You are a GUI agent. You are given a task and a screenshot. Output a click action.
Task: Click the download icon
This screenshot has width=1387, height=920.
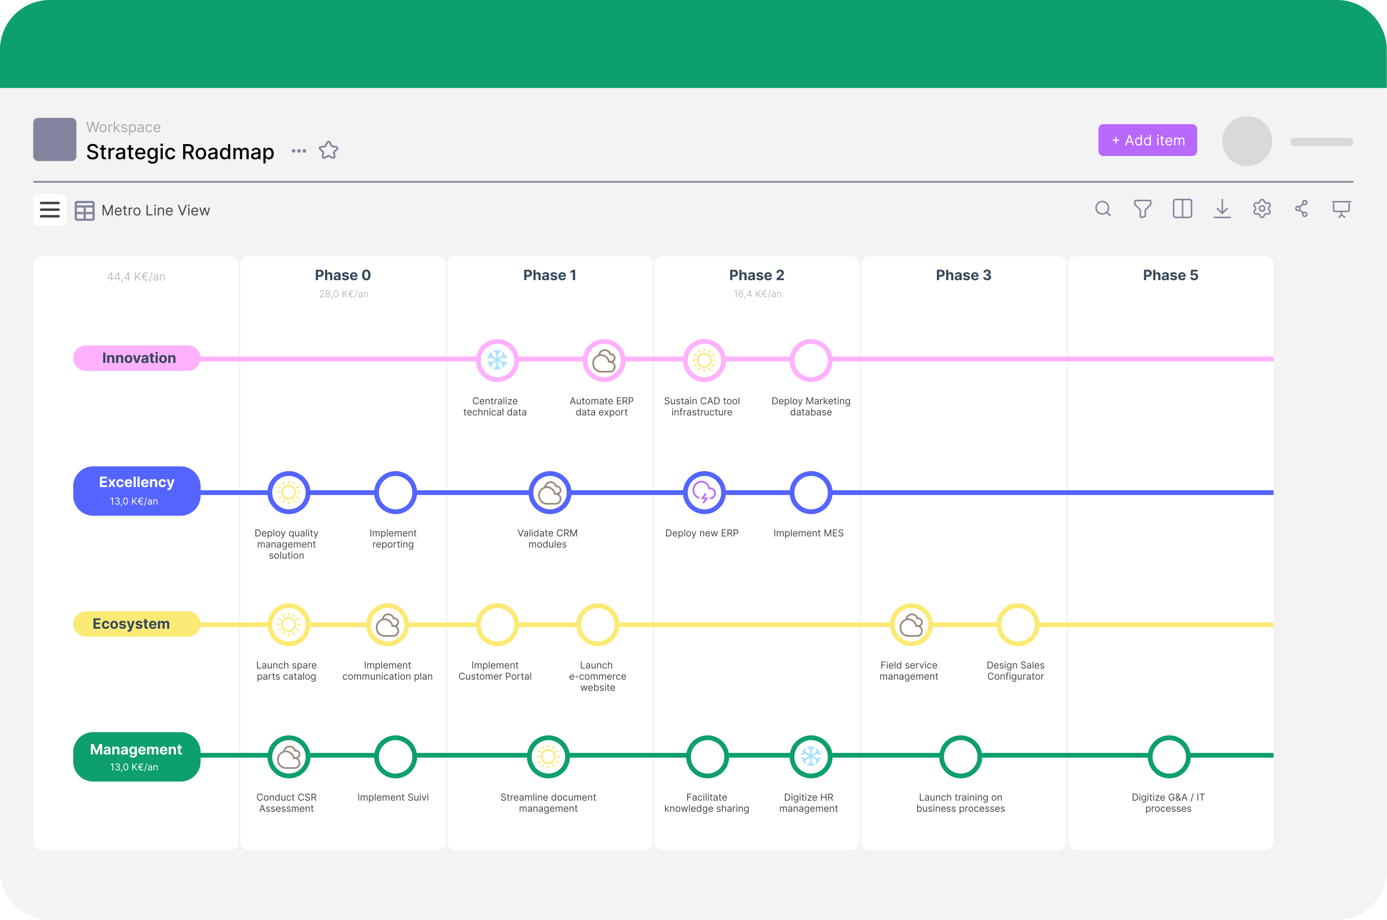coord(1222,209)
